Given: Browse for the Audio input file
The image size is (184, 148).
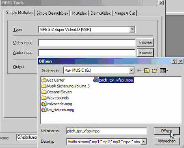Looking at the screenshot, I should pos(145,53).
